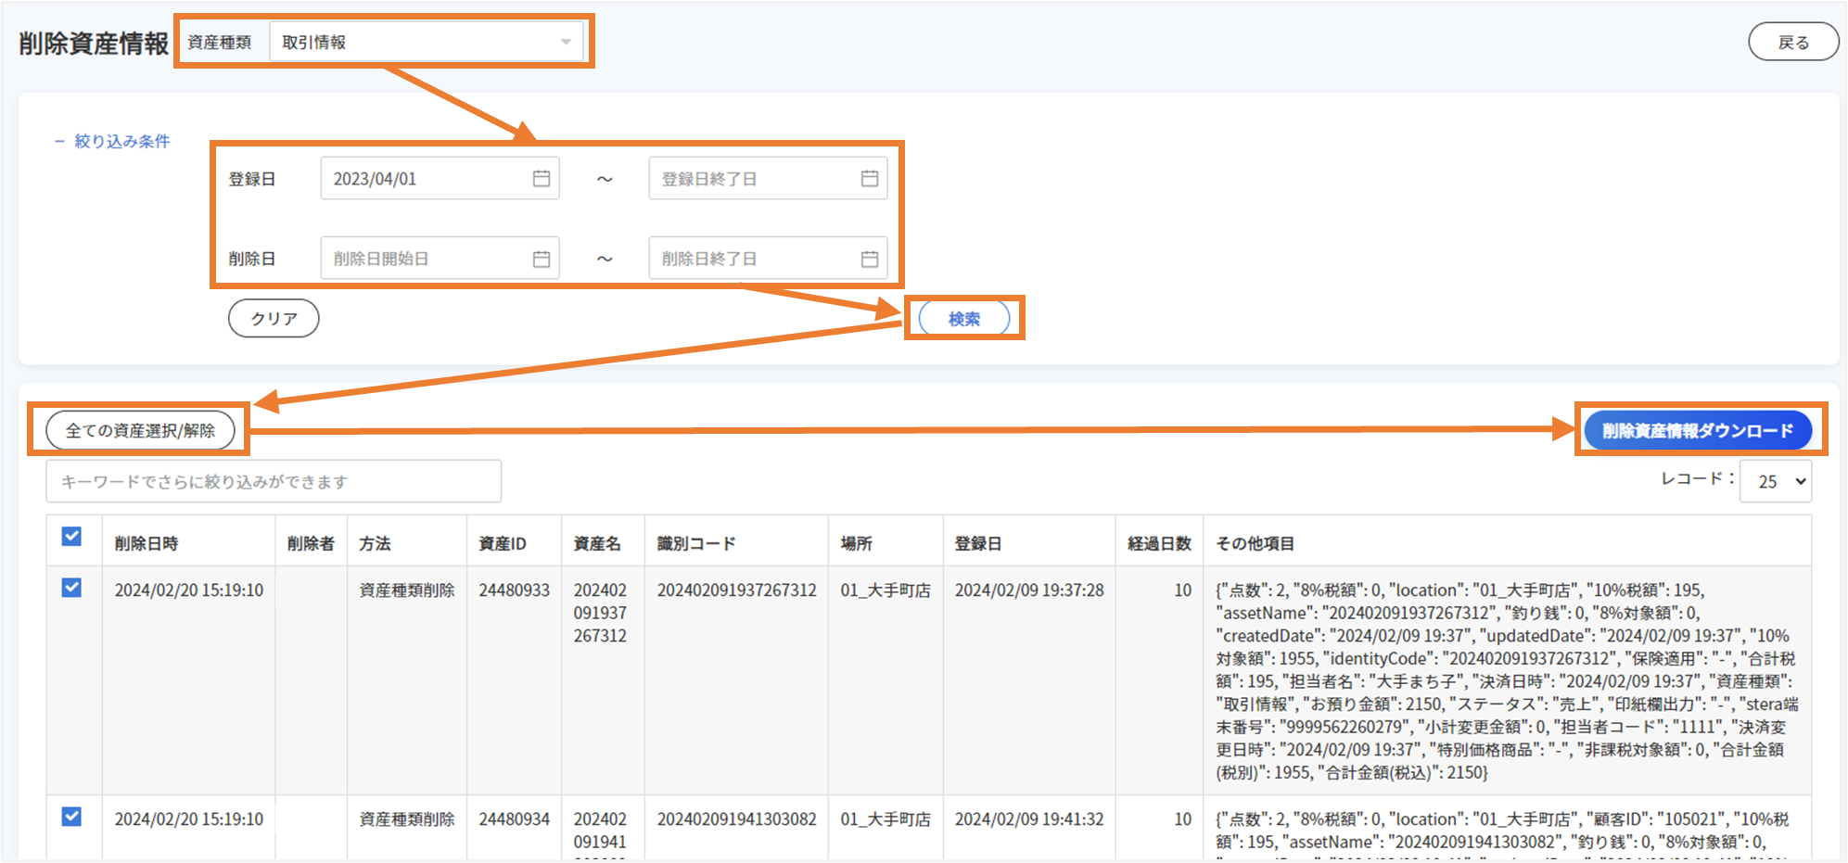Screen dimensions: 1848x863
Task: Uncheck the row for asset ID 24480933
Action: (x=71, y=588)
